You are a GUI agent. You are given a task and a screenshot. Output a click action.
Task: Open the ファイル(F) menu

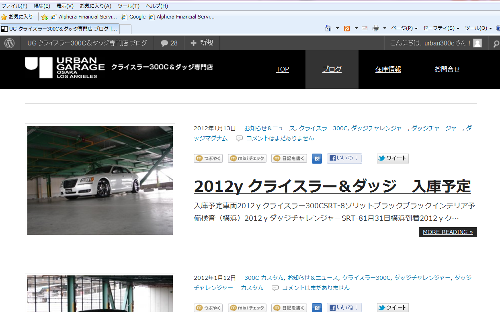coord(14,6)
